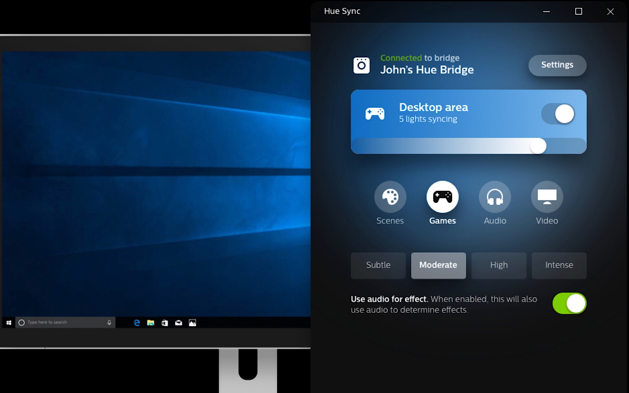Viewport: 629px width, 393px height.
Task: Click the gamepad icon in Desktop area card
Action: point(375,114)
